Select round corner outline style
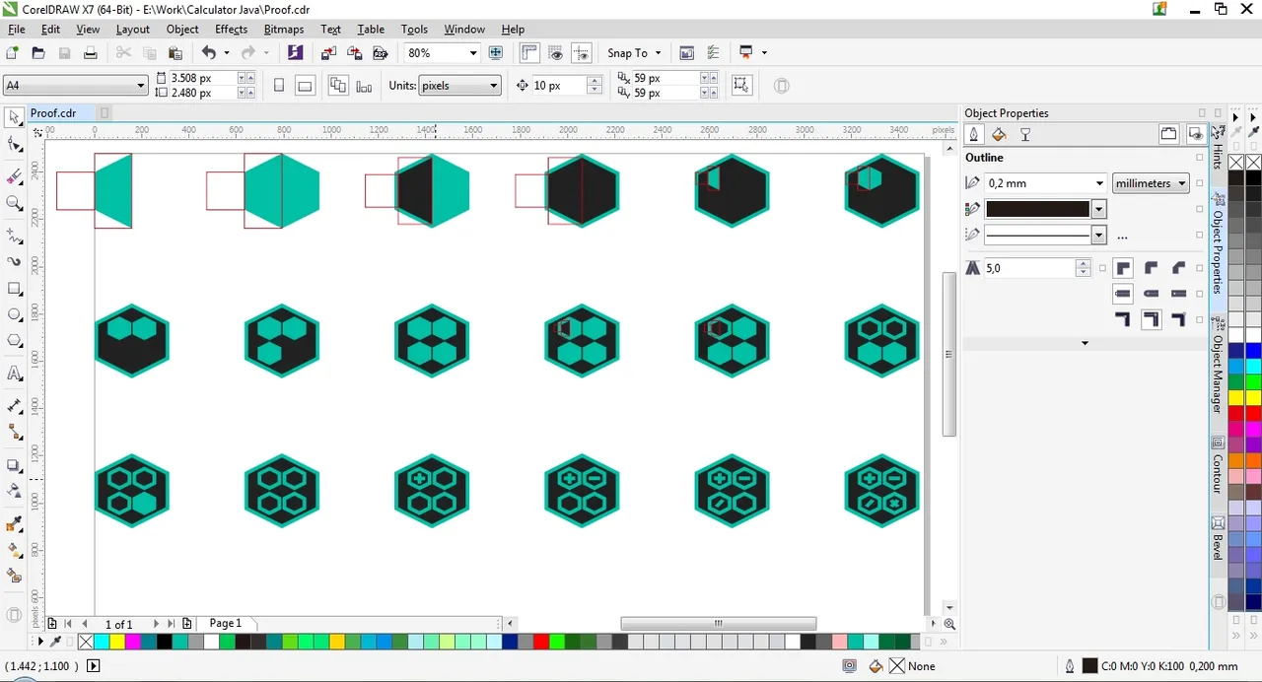1262x682 pixels. point(1151,268)
